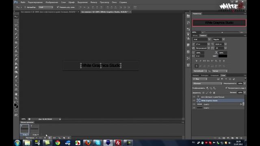This screenshot has height=146, width=260.
Task: Toggle Распространить кадр 1 checkbox
Action: pos(226,88)
